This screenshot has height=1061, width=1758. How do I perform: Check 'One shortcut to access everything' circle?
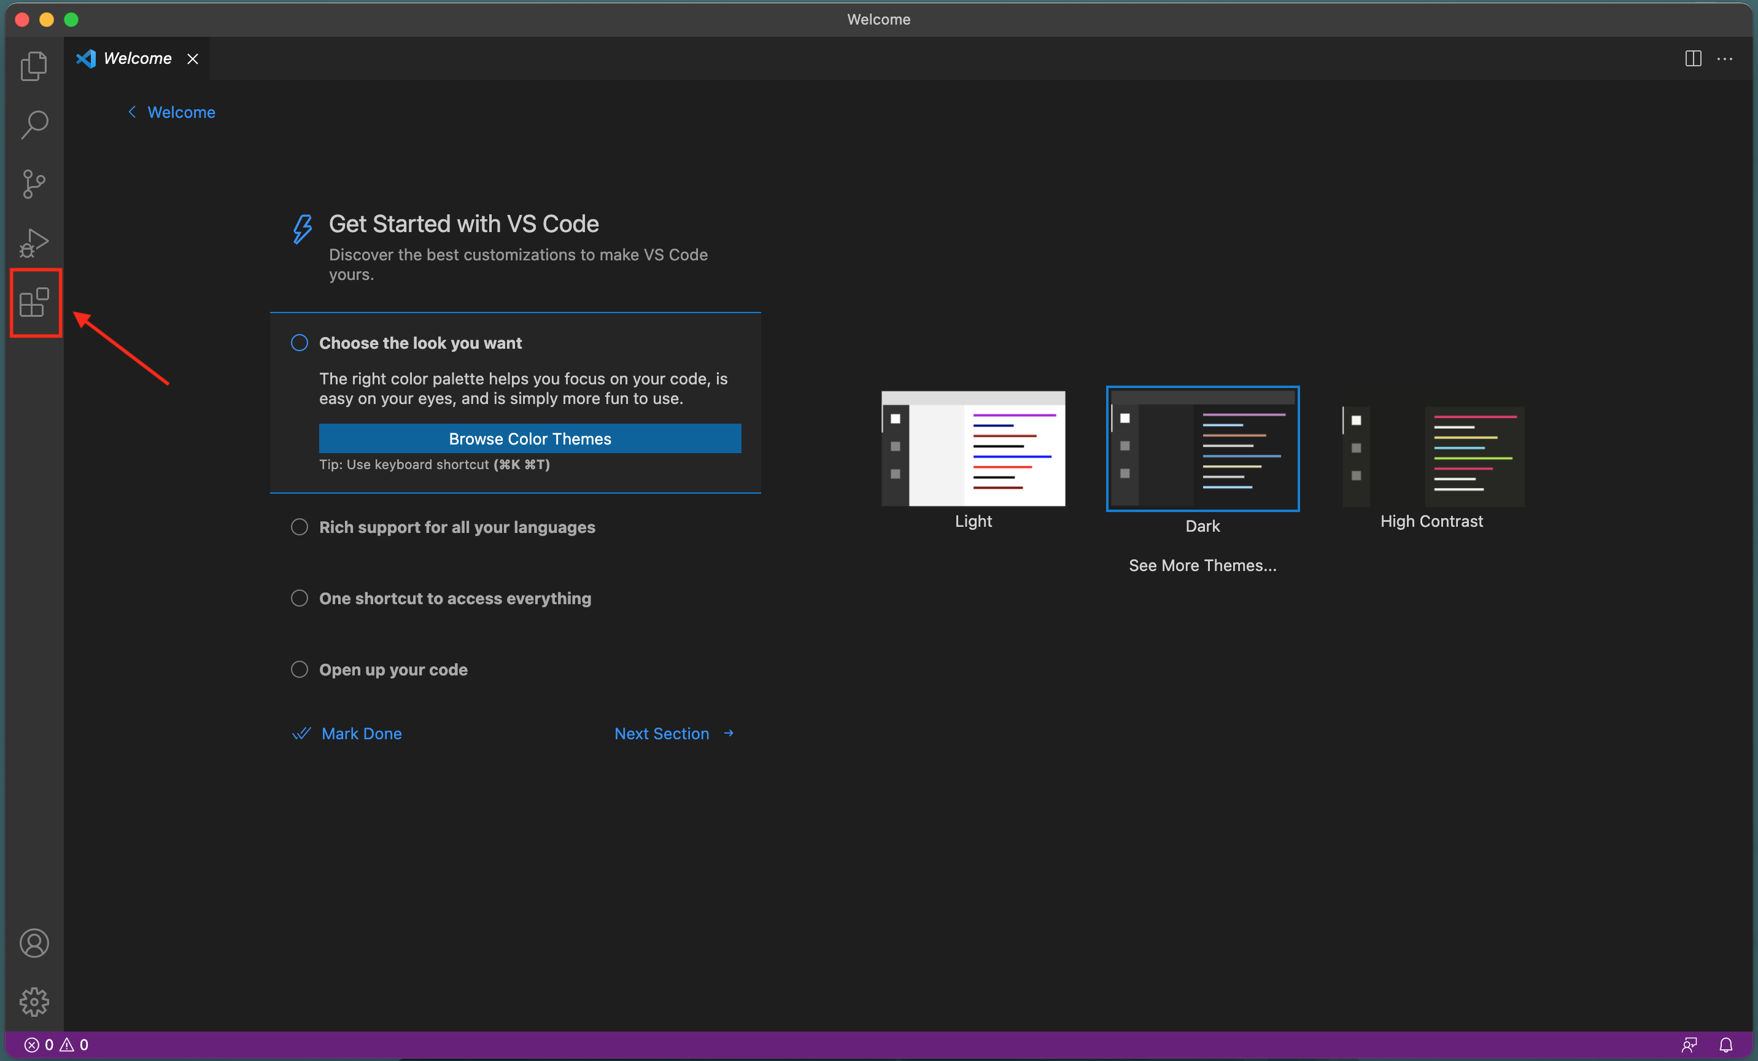[300, 598]
